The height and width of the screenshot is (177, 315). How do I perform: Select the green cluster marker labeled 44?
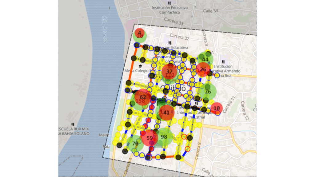[x=205, y=59]
